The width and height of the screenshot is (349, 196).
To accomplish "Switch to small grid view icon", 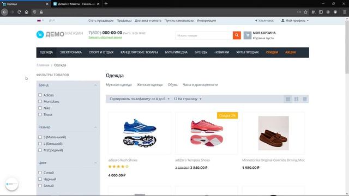I will [296, 99].
